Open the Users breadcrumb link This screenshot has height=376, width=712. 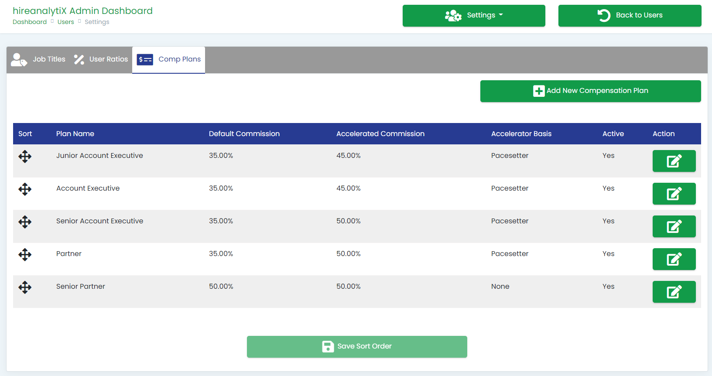coord(66,22)
